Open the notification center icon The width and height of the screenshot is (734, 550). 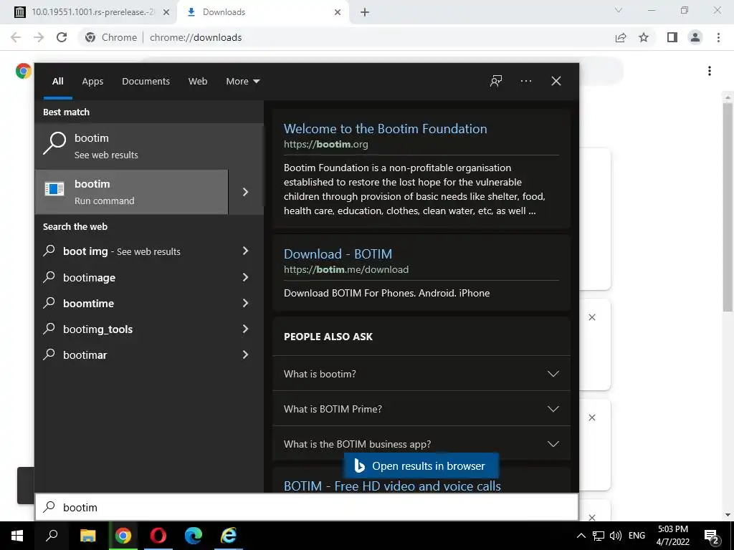tap(712, 536)
